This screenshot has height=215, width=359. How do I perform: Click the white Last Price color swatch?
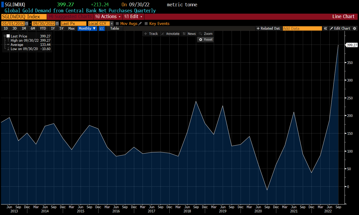(x=8, y=36)
